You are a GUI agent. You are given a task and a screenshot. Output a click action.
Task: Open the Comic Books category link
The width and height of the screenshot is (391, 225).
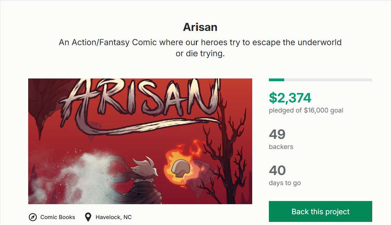coord(58,217)
